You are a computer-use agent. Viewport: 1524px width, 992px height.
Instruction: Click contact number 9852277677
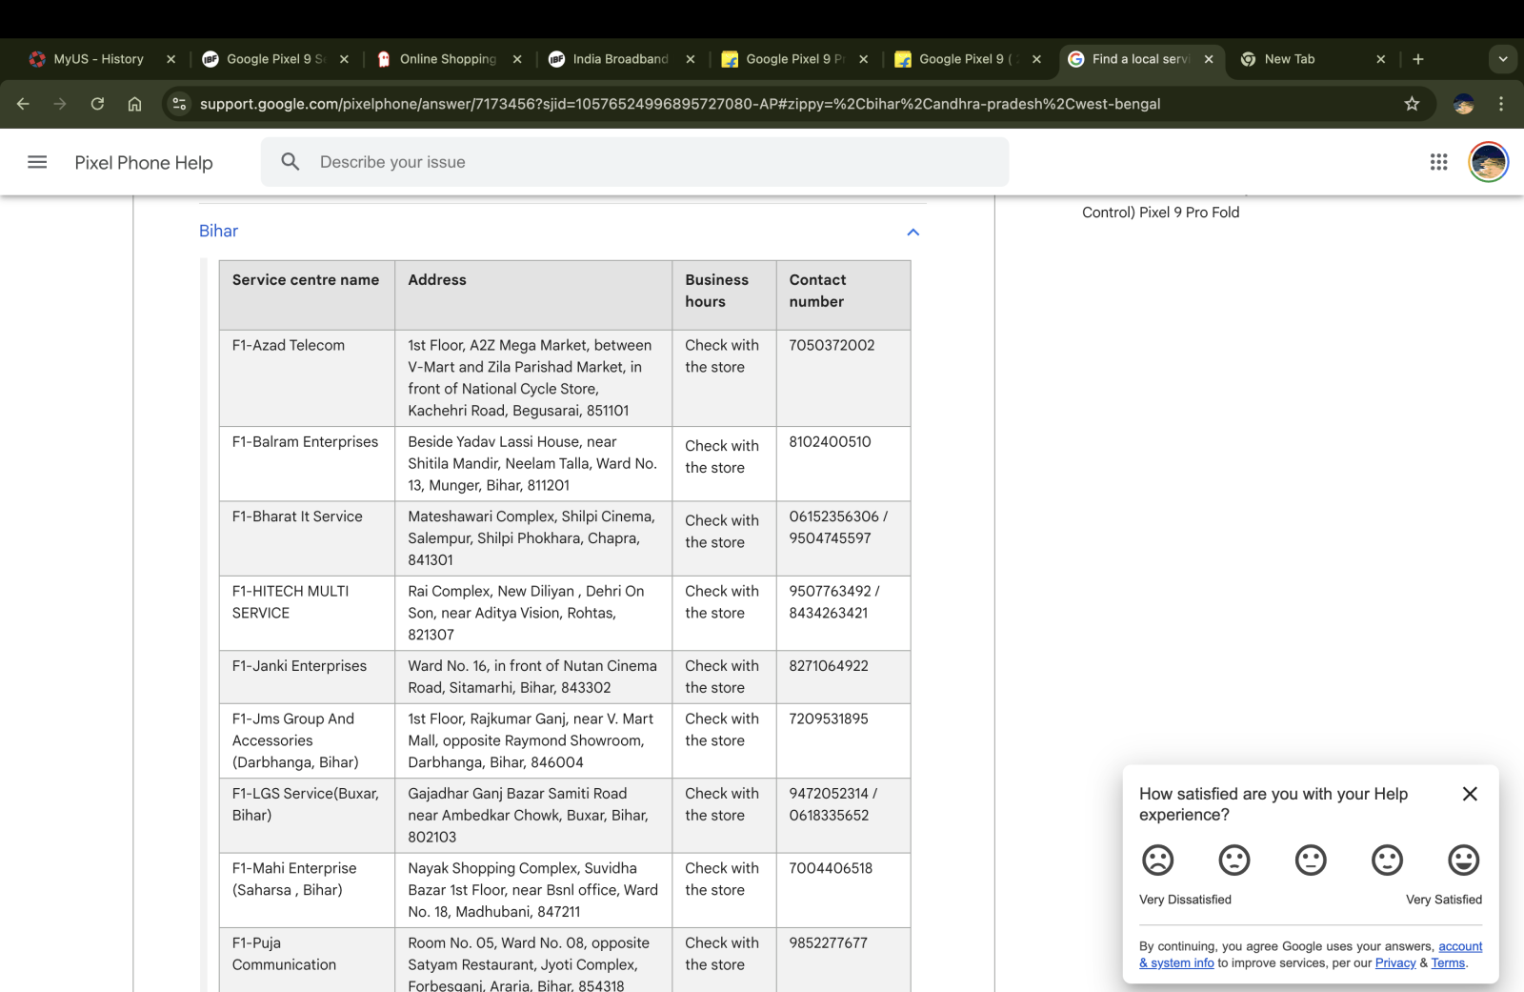828,942
